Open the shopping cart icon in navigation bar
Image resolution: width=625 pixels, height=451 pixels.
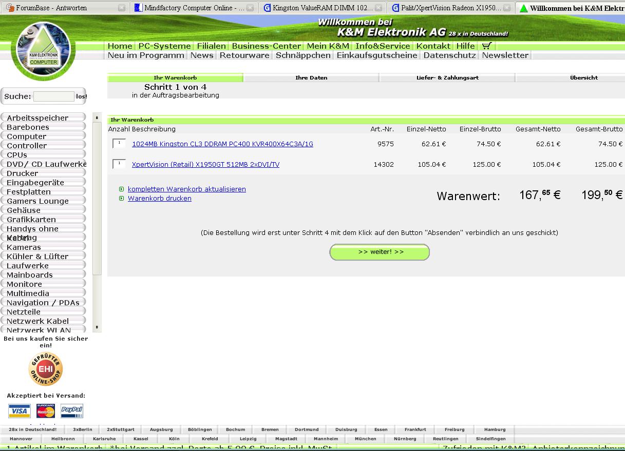point(486,45)
